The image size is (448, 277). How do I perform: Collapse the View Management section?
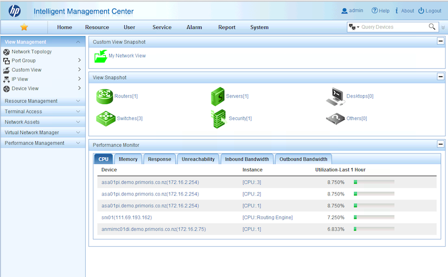78,42
